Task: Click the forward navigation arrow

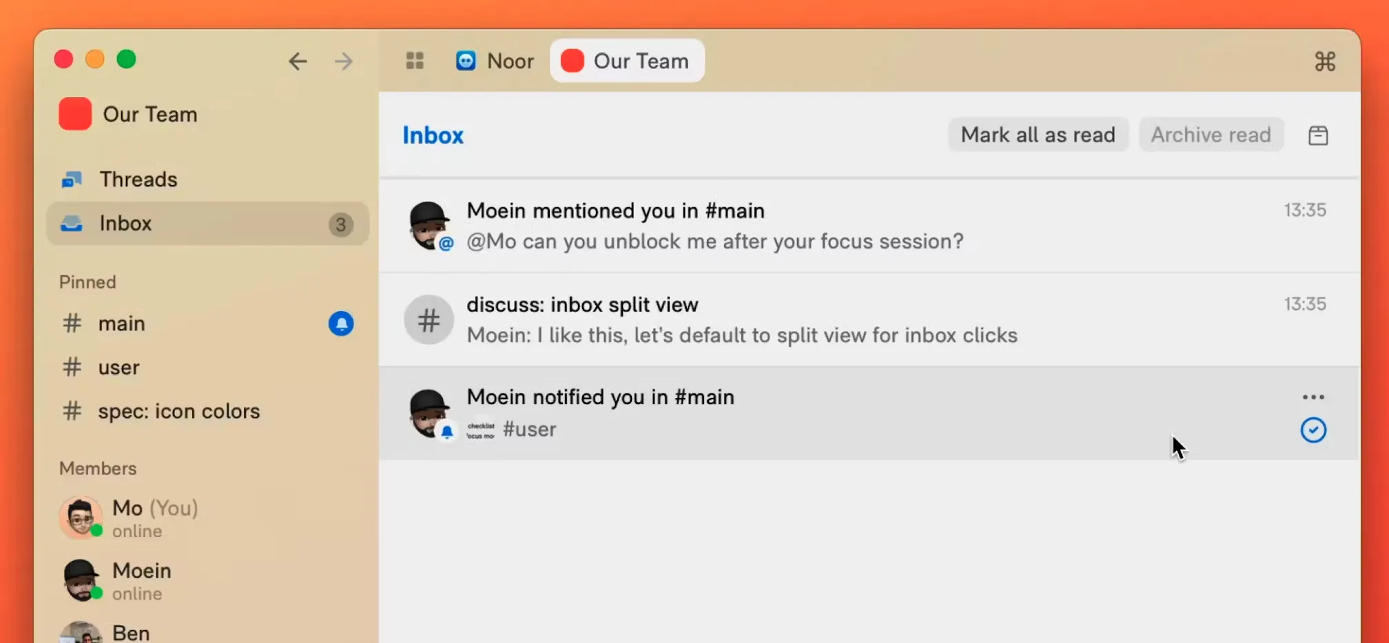Action: (x=344, y=61)
